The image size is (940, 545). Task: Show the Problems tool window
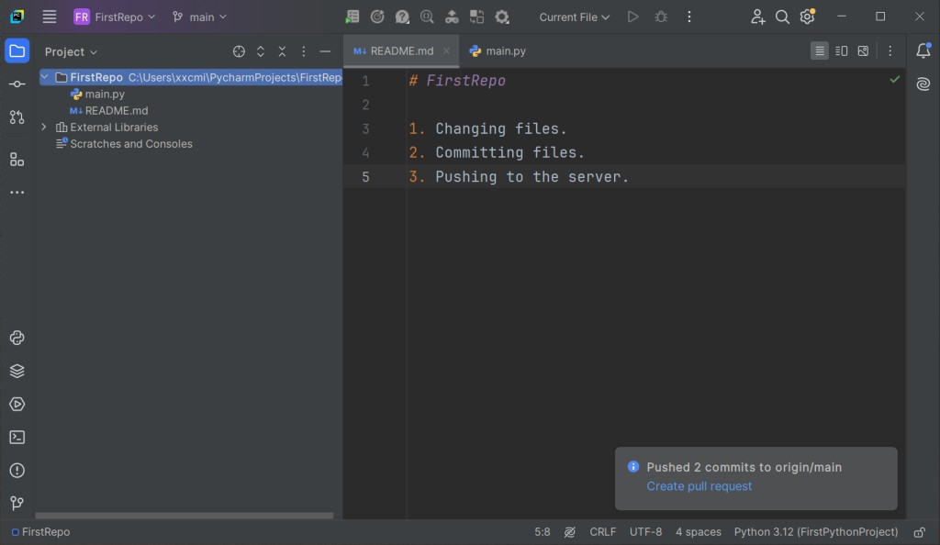click(17, 471)
